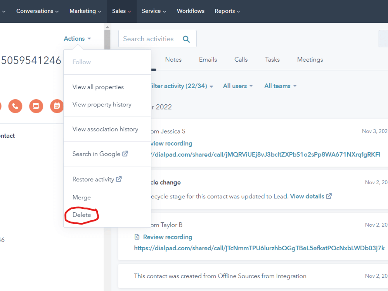Click external link icon next to Restore activity
This screenshot has height=291, width=388.
[x=119, y=179]
